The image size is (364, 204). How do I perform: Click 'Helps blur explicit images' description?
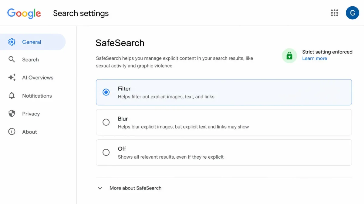pos(183,127)
